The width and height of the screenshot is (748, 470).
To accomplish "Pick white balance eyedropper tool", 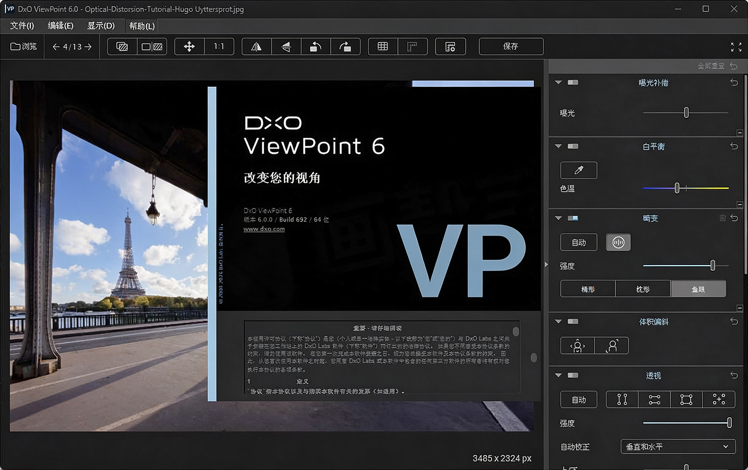I will (x=578, y=170).
